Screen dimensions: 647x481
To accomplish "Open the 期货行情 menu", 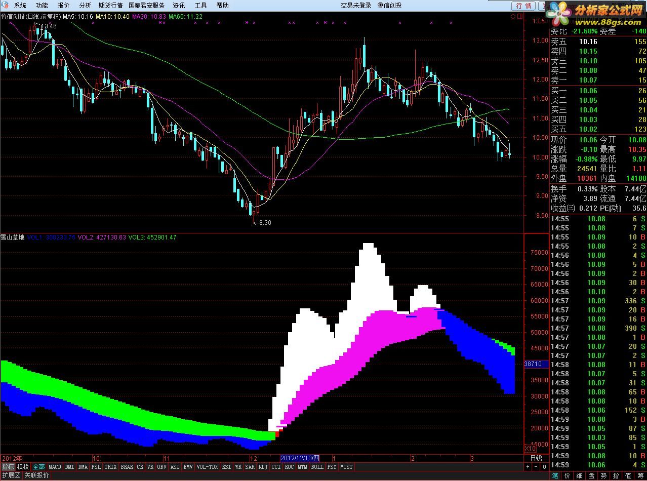I will (x=110, y=6).
